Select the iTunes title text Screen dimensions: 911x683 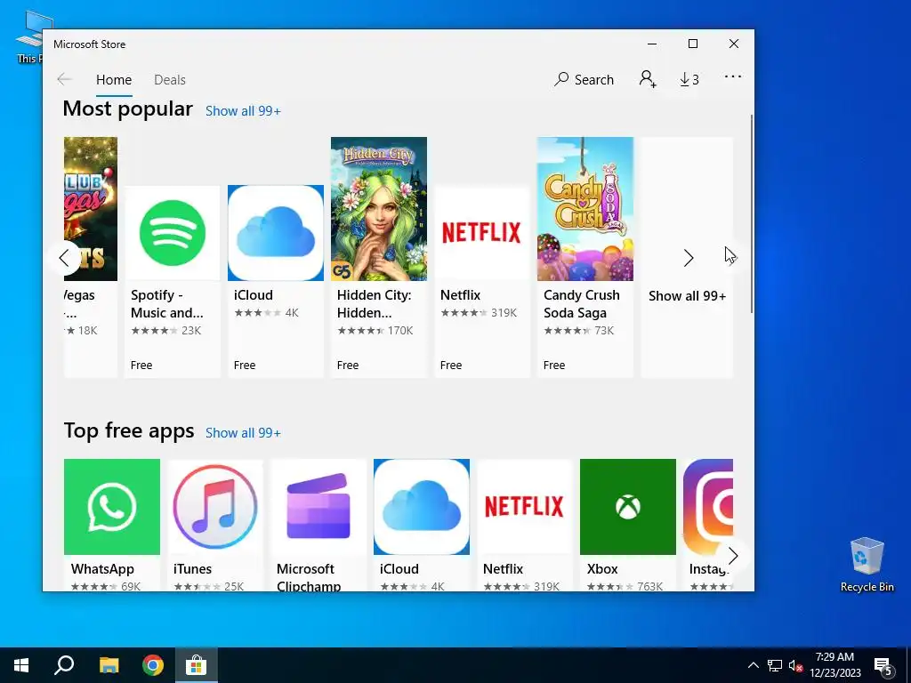(x=192, y=568)
